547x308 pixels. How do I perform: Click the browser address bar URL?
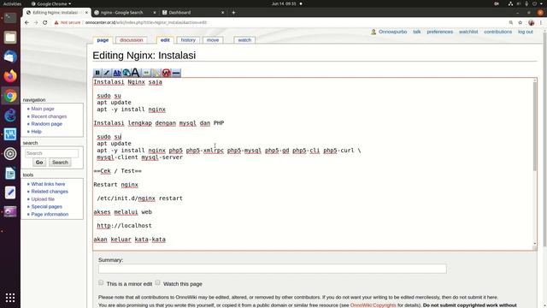tap(146, 22)
